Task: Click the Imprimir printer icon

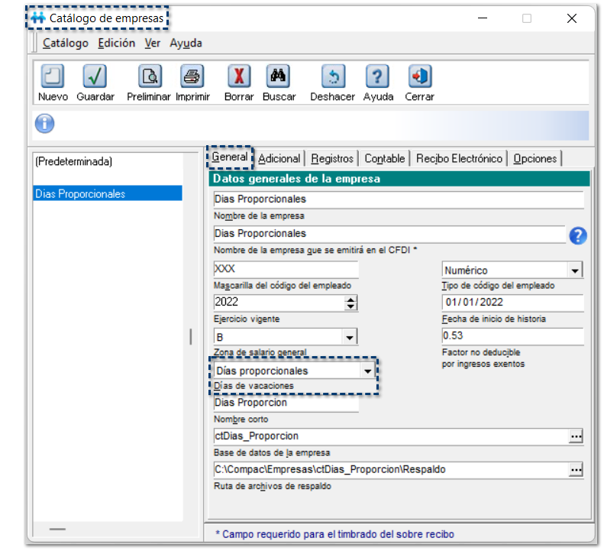Action: click(192, 77)
